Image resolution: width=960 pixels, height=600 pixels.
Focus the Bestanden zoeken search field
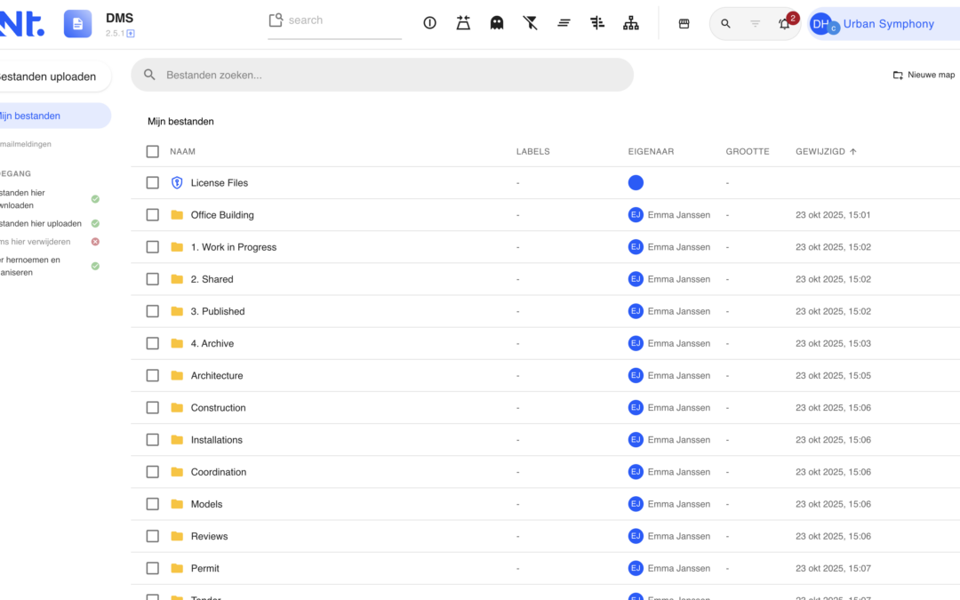pyautogui.click(x=382, y=75)
